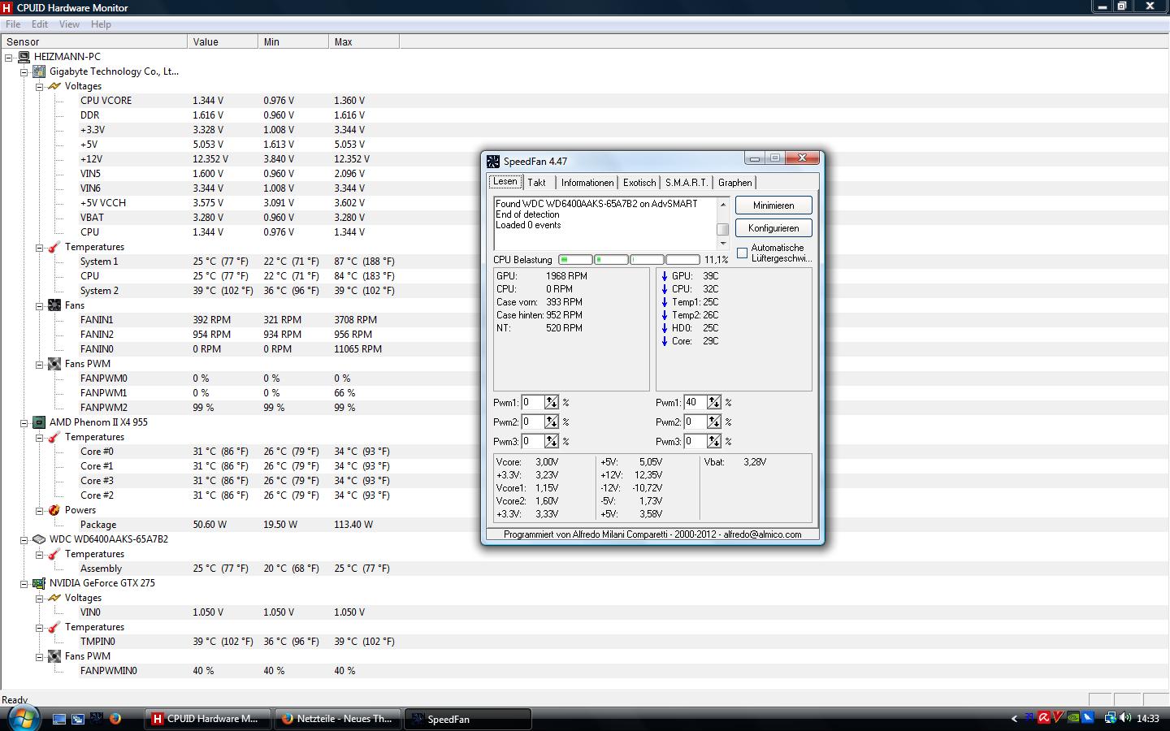Click the GPU temperature down arrow in SpeedFan
The width and height of the screenshot is (1170, 731).
665,276
